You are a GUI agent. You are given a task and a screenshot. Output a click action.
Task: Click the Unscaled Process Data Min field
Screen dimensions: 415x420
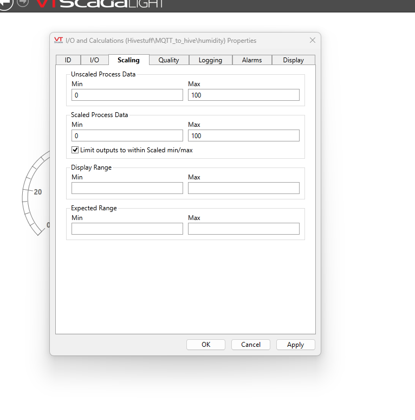[x=127, y=95]
